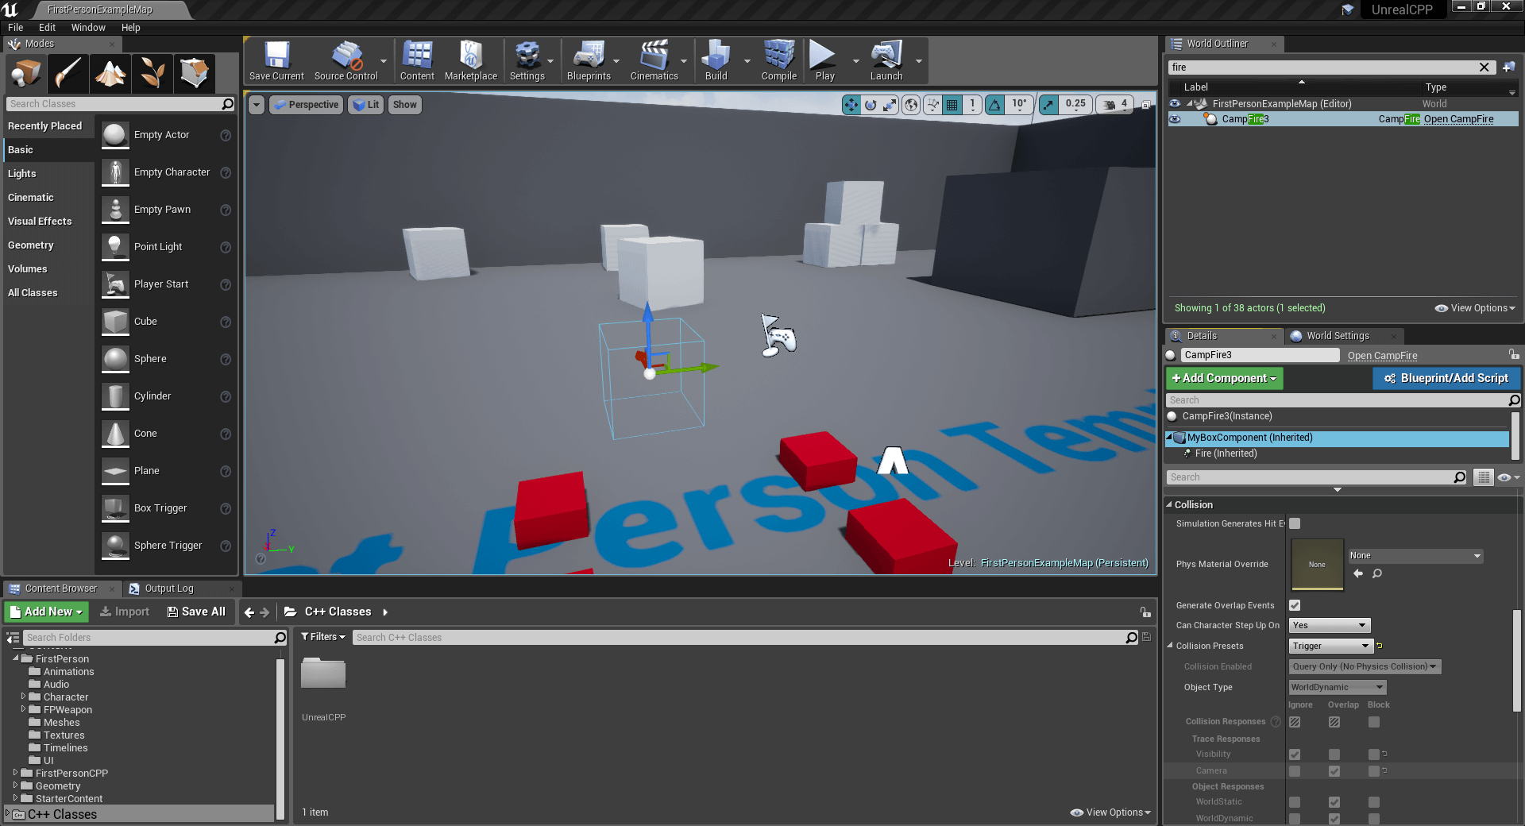
Task: Open Source Control toolbar icon
Action: (346, 61)
